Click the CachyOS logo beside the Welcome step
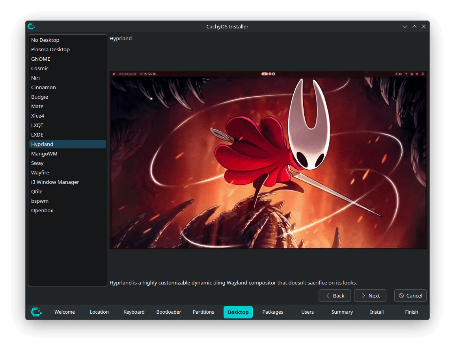Screen dimensions: 455x350 [36, 312]
